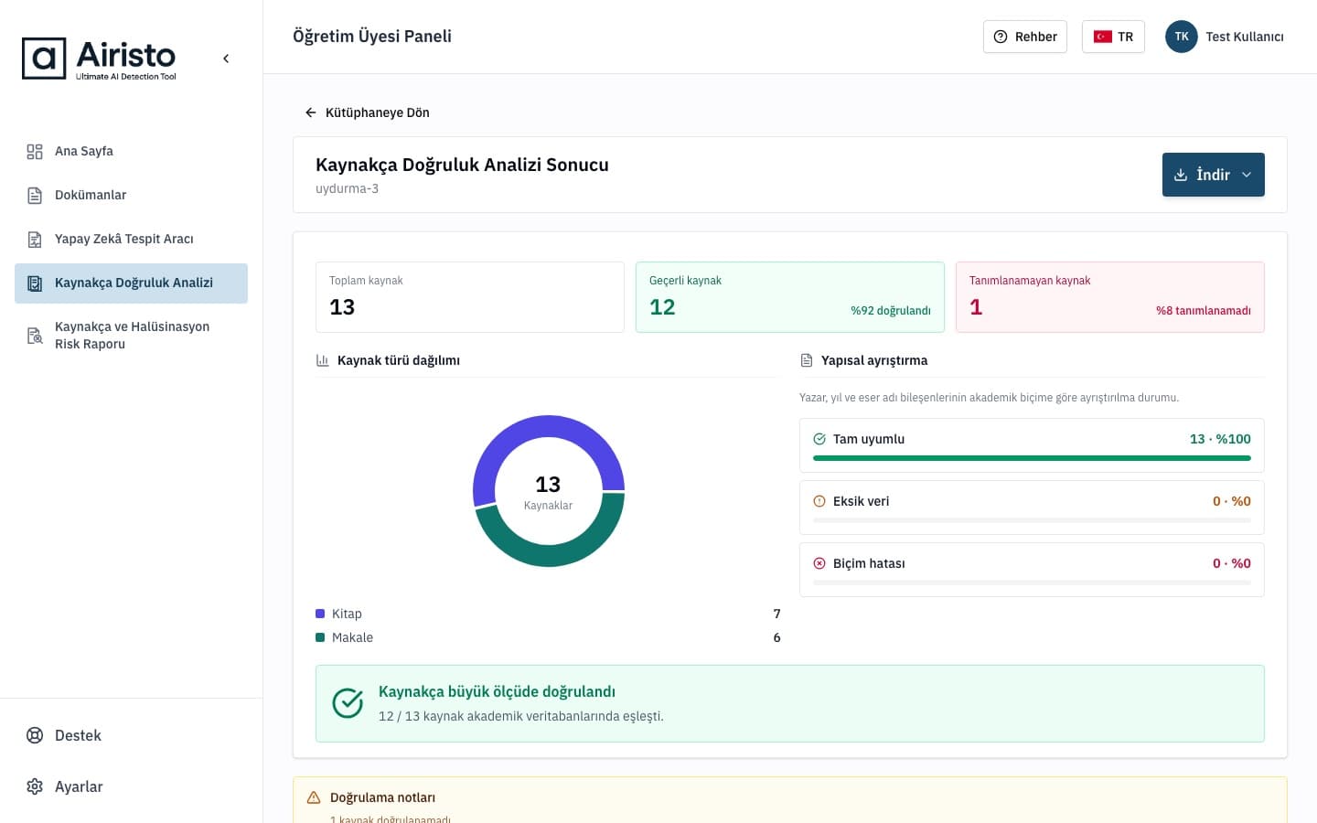Click the Eksik veri progress bar
This screenshot has width=1317, height=823.
point(1032,520)
